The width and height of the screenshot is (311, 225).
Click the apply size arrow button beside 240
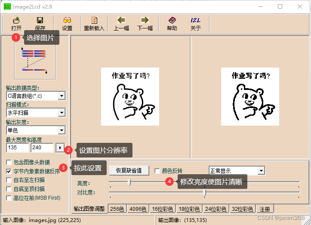[60, 148]
